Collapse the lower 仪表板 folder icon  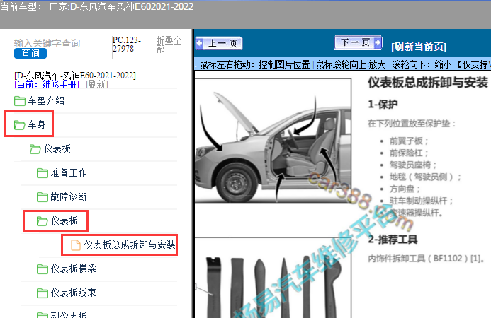click(43, 221)
